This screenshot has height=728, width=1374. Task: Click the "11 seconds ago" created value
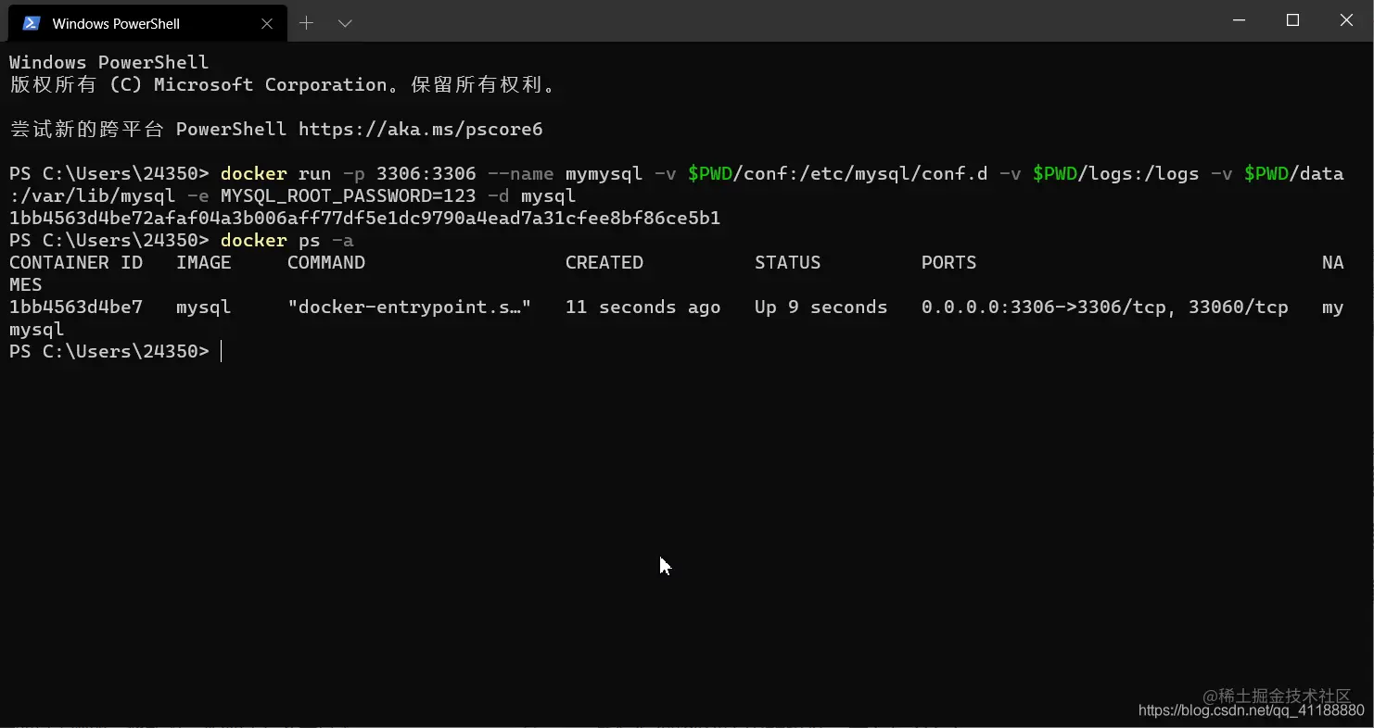coord(643,308)
